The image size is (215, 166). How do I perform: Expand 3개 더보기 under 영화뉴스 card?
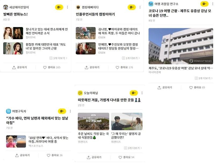[58, 58]
